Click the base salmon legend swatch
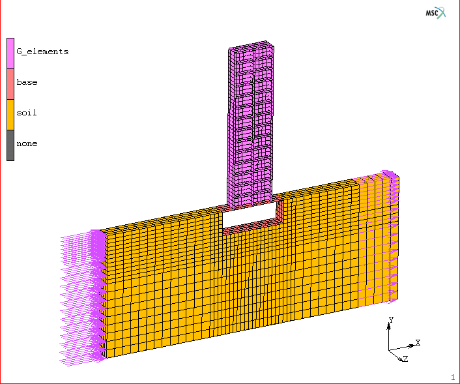 click(10, 84)
